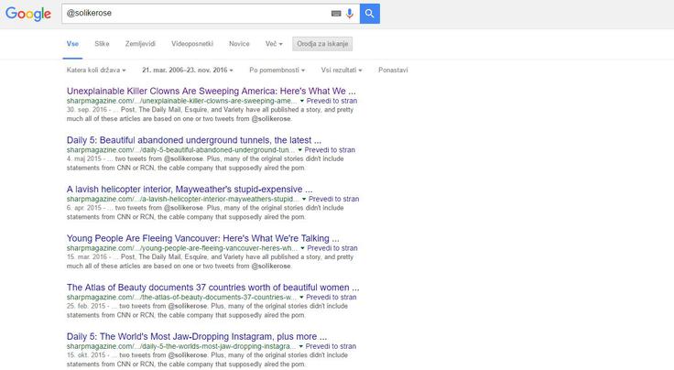Click the date 15. mar. 2016 snippet
The height and width of the screenshot is (370, 674).
[x=87, y=256]
